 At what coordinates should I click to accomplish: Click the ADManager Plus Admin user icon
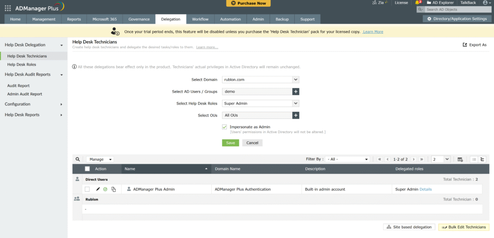tap(129, 189)
